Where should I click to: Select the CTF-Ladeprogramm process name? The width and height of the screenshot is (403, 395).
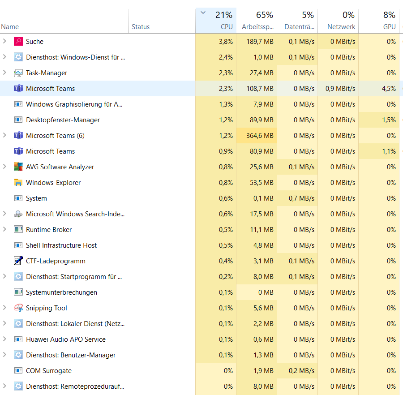pos(56,261)
